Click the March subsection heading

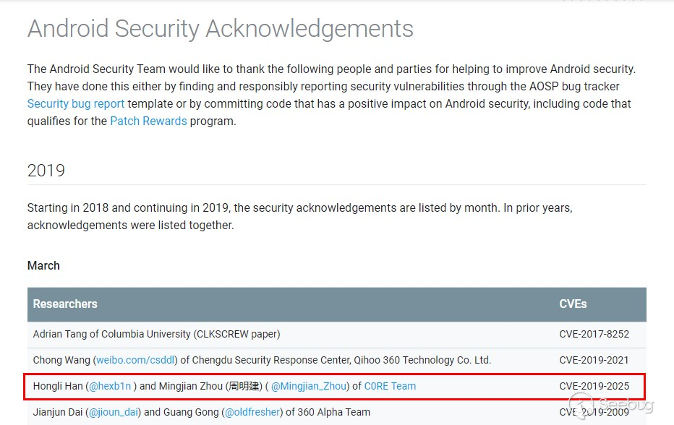(43, 265)
